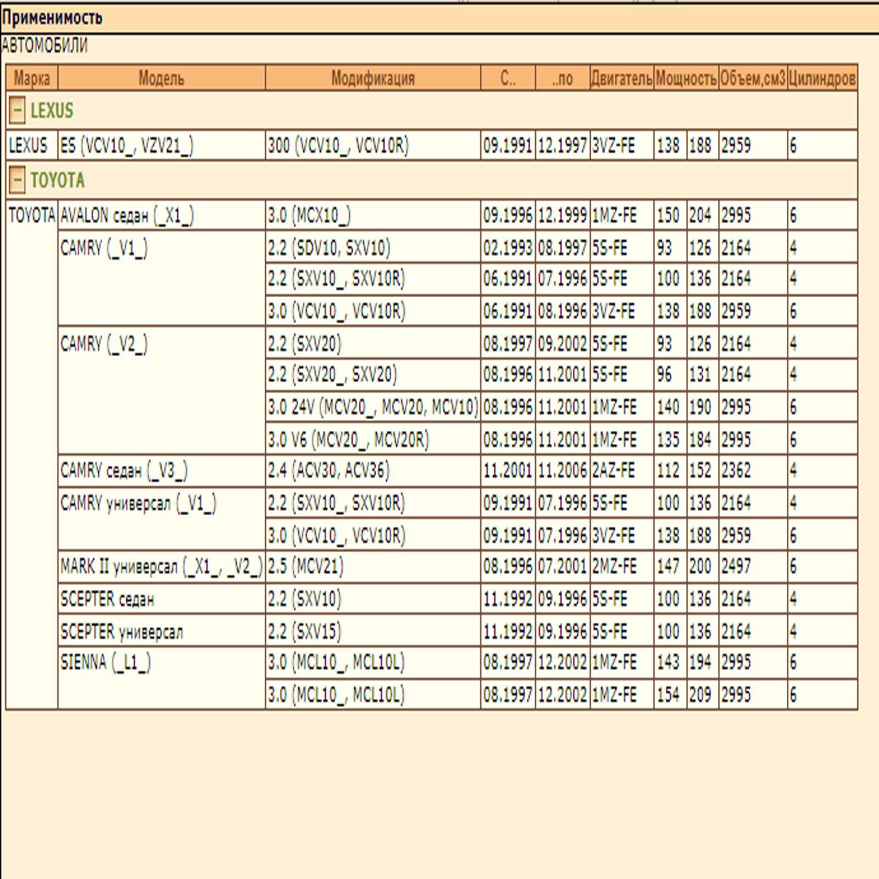Collapse the LEXUS group
879x879 pixels.
click(x=17, y=111)
